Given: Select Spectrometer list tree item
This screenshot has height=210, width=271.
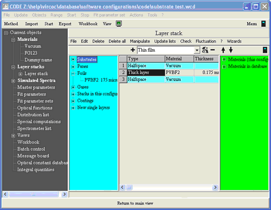Looking at the screenshot, I should 34,128.
